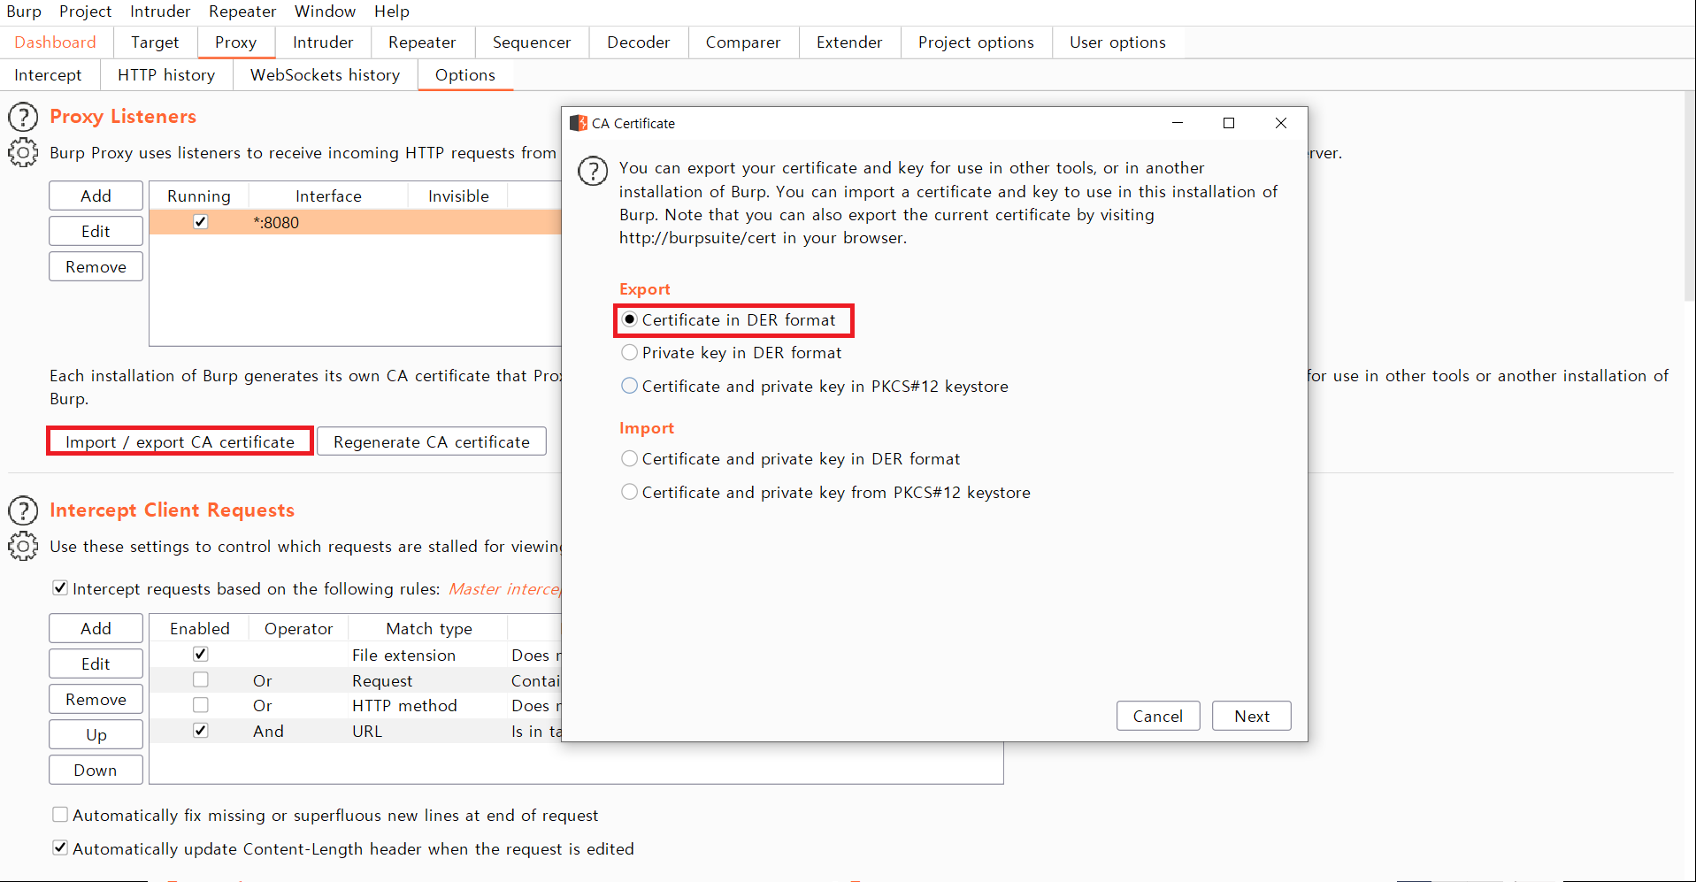Switch to the Extender tab
Screen dimensions: 1696x882
(849, 42)
